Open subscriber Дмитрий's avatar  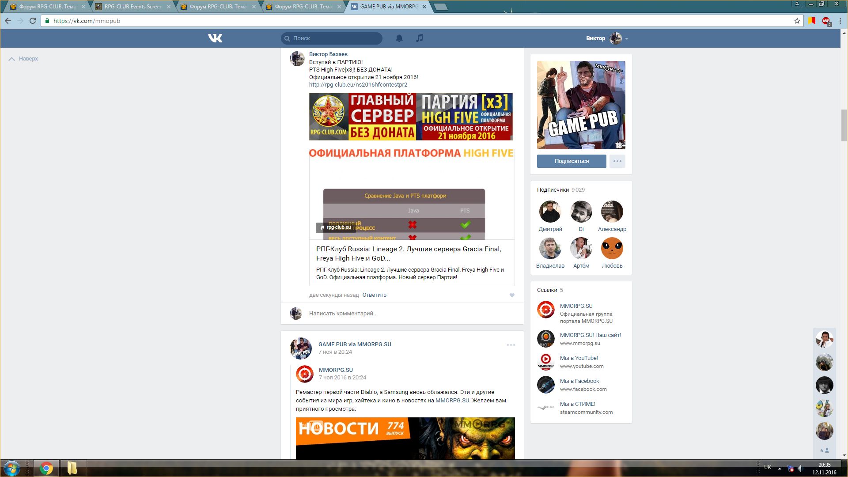pos(550,212)
